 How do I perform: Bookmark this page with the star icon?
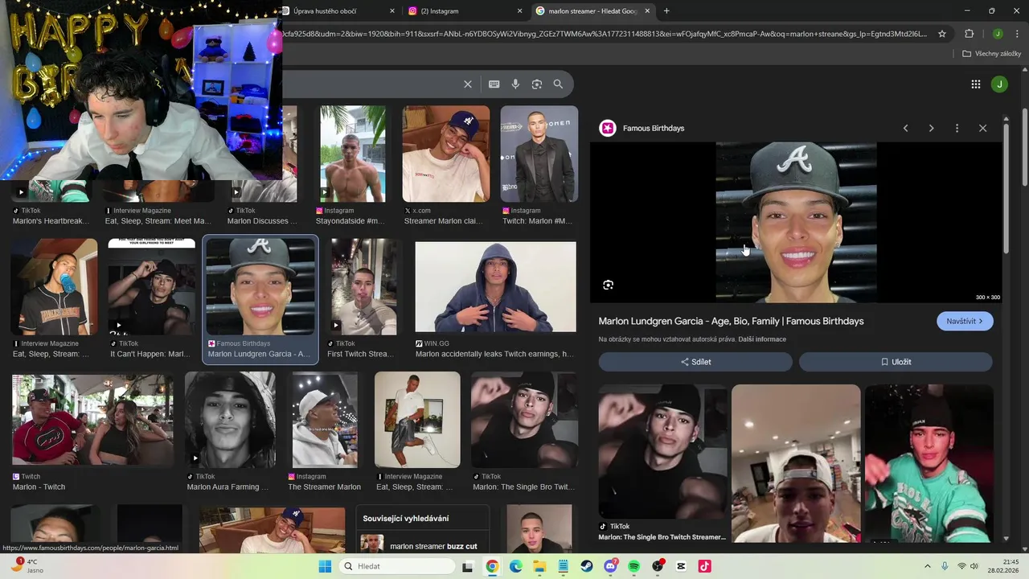(942, 34)
